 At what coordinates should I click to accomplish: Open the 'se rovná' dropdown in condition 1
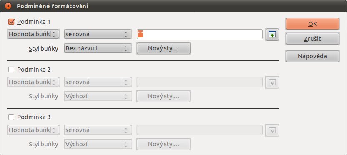[x=98, y=34]
